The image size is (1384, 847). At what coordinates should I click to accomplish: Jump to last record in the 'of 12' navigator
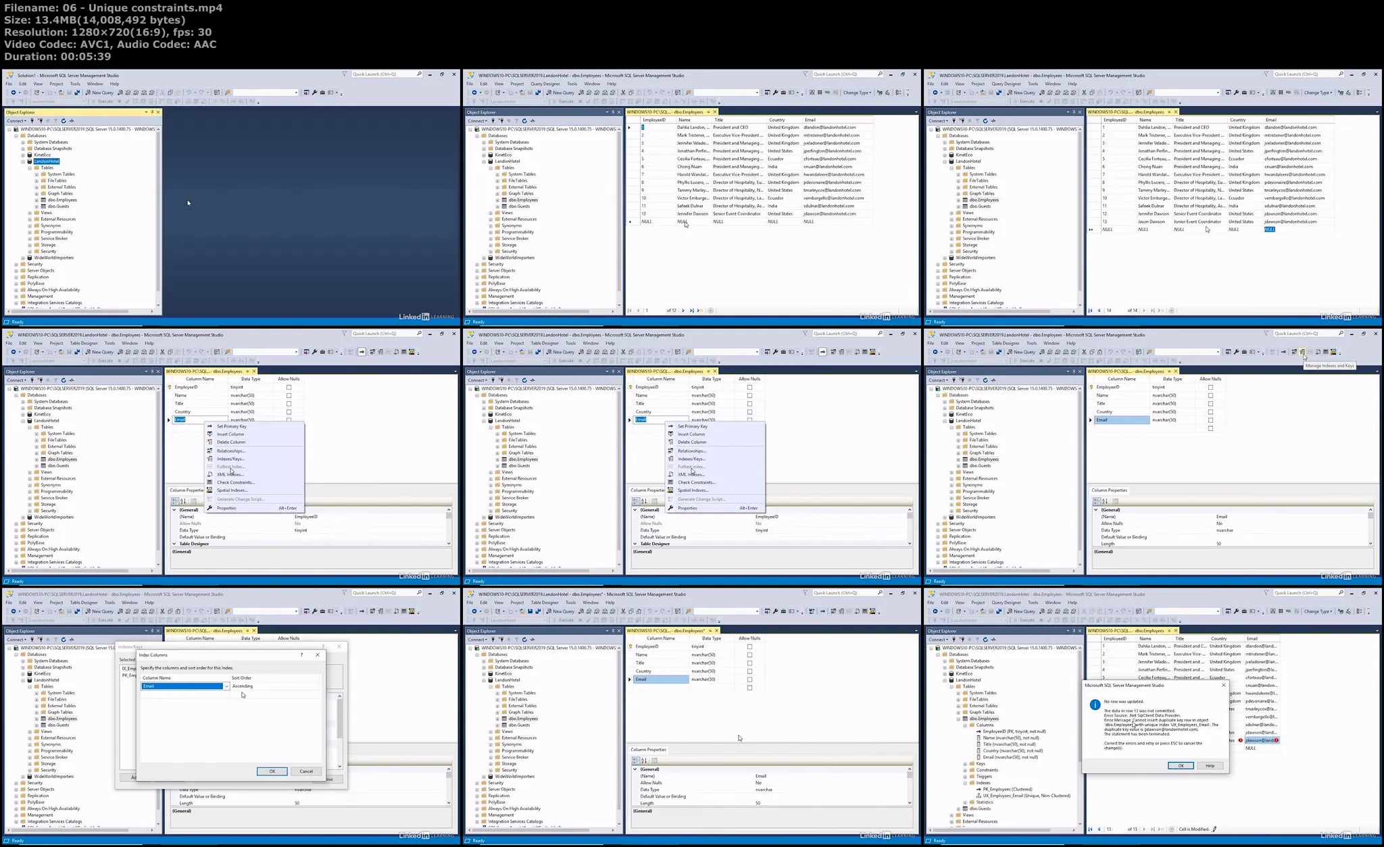point(691,311)
